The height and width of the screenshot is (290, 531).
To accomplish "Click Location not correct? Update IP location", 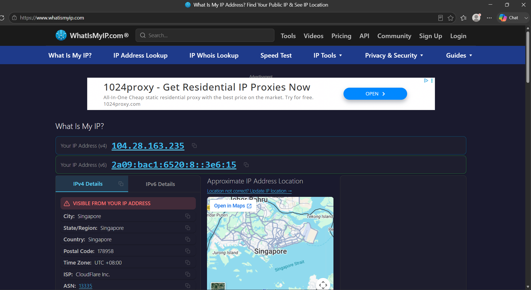I will (x=249, y=191).
